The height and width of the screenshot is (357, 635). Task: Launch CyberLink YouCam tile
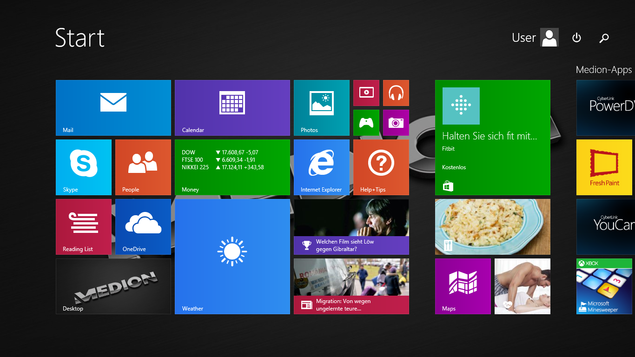tap(606, 227)
